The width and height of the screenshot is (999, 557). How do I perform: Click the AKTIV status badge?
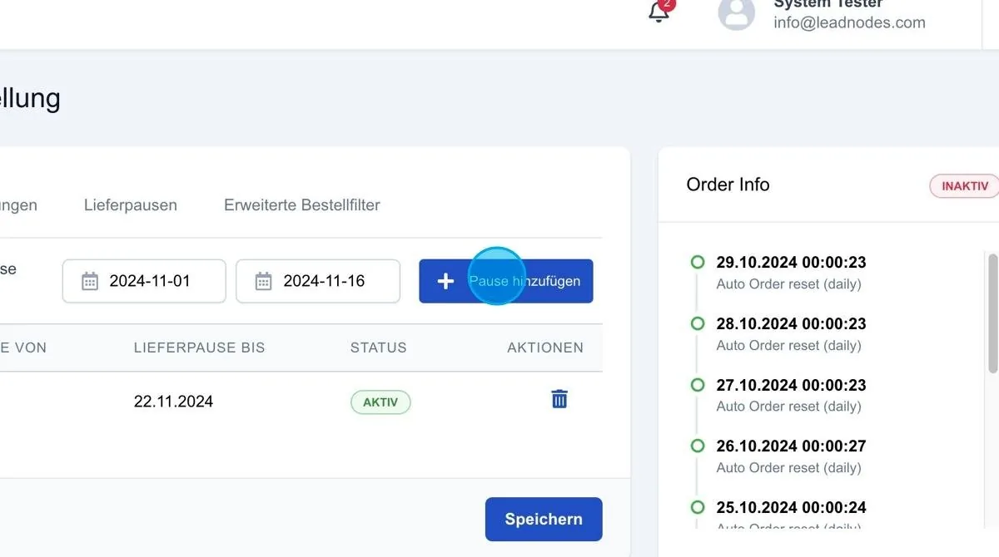(x=380, y=402)
